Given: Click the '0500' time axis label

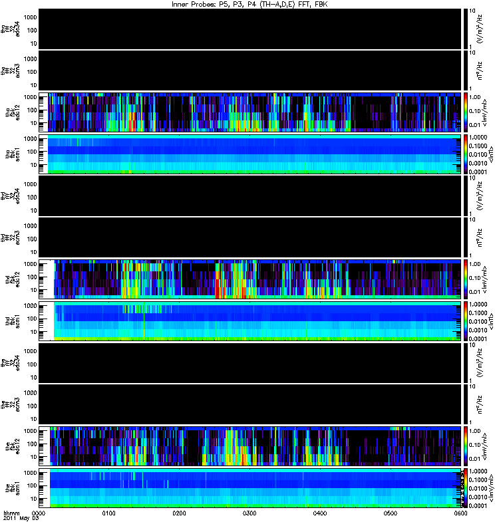Looking at the screenshot, I should pyautogui.click(x=391, y=513).
